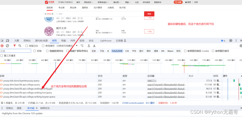The image size is (242, 117).
Task: Select youzy.tob.store.byenteryouzy.query request
Action: 21,81
